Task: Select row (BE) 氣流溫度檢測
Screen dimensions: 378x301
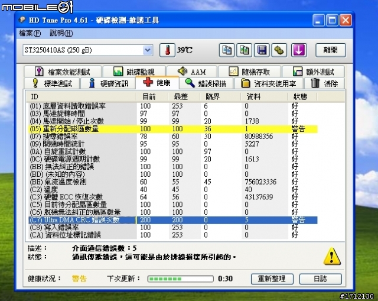Action: pyautogui.click(x=172, y=182)
